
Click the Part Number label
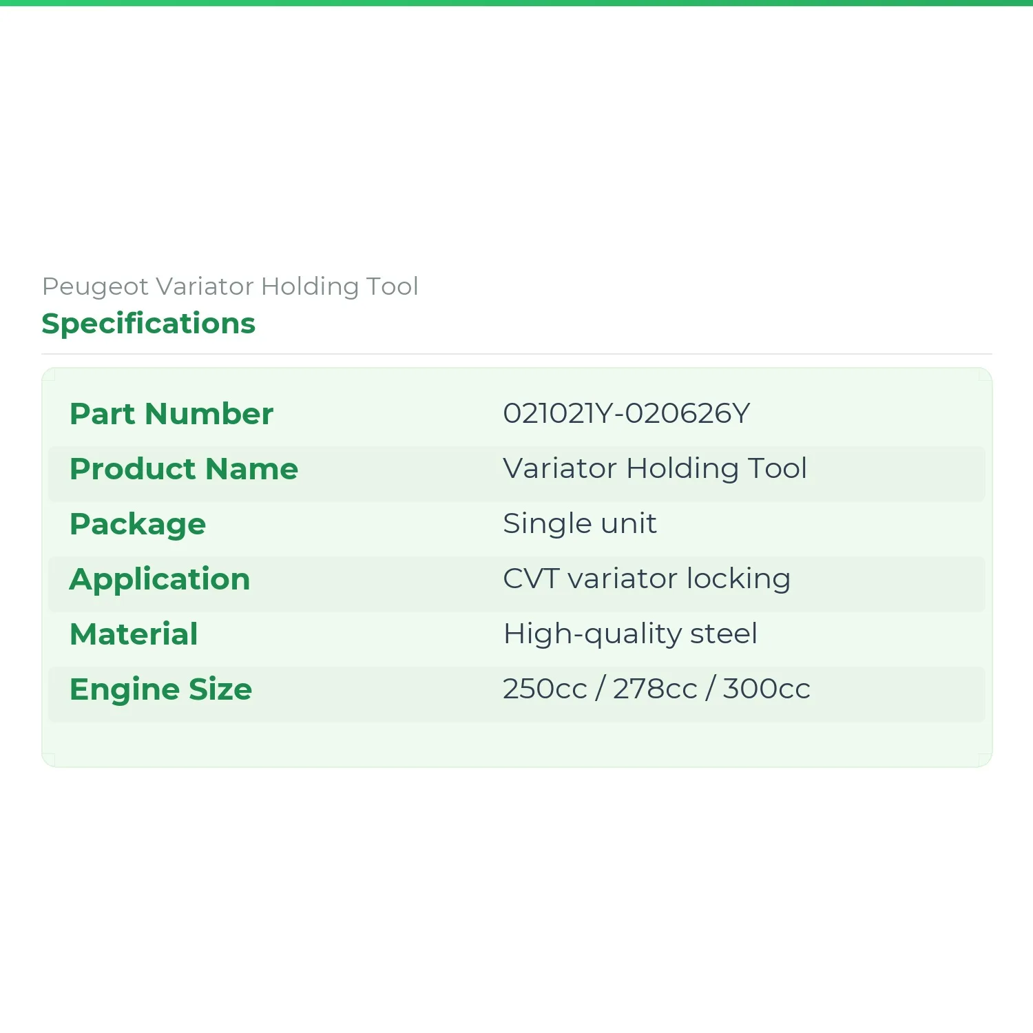[x=171, y=414]
